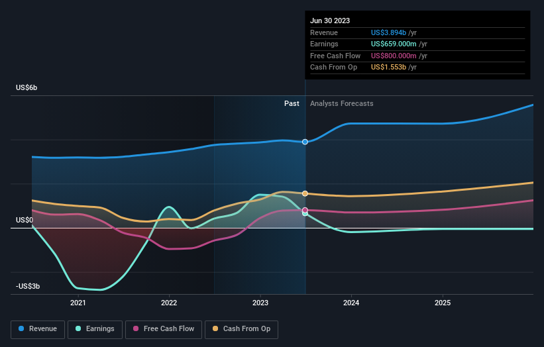The width and height of the screenshot is (544, 347).
Task: Click the Free Cash Flow label in tooltip
Action: [x=335, y=56]
